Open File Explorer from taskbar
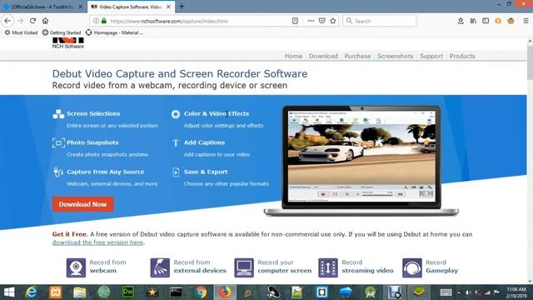This screenshot has width=533, height=300. pyautogui.click(x=80, y=292)
